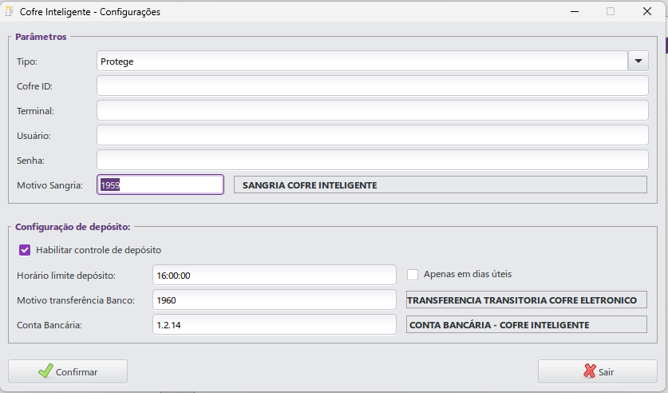Image resolution: width=668 pixels, height=393 pixels.
Task: Edit the Horário limite depósito time field
Action: coord(274,275)
